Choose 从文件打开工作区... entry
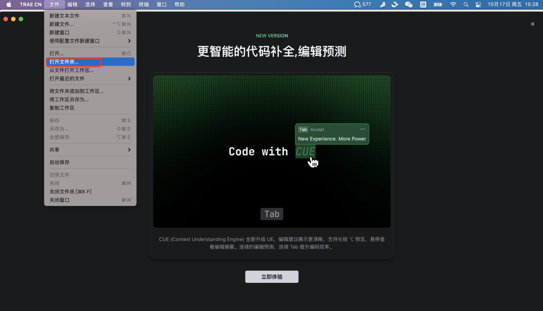This screenshot has width=543, height=311. click(x=90, y=70)
